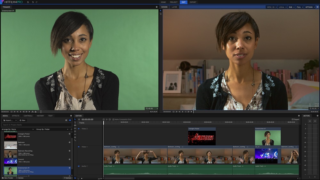Click Make Composite Shot button
This screenshot has width=320, height=180.
tap(122, 119)
